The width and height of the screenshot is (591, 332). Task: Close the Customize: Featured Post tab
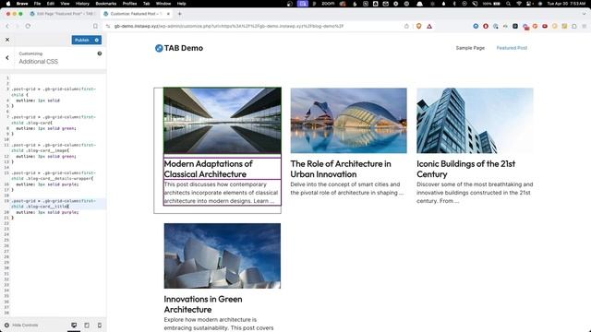pos(168,14)
